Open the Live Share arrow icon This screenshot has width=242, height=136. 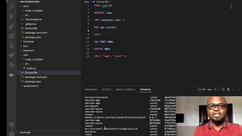pos(12,55)
